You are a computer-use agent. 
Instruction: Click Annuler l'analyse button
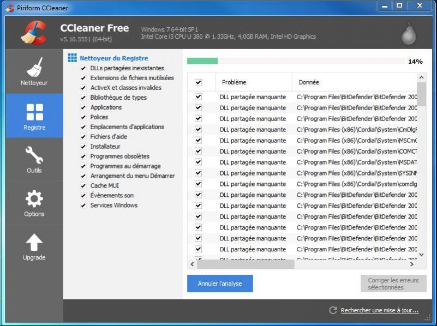[220, 283]
